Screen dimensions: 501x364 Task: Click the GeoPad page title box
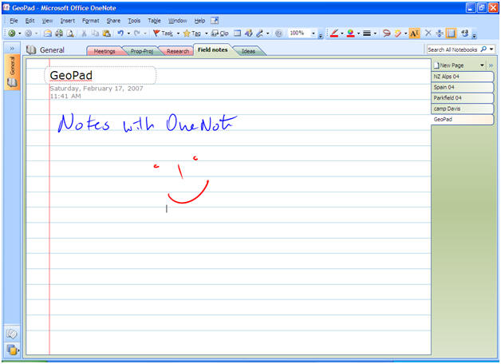[101, 75]
